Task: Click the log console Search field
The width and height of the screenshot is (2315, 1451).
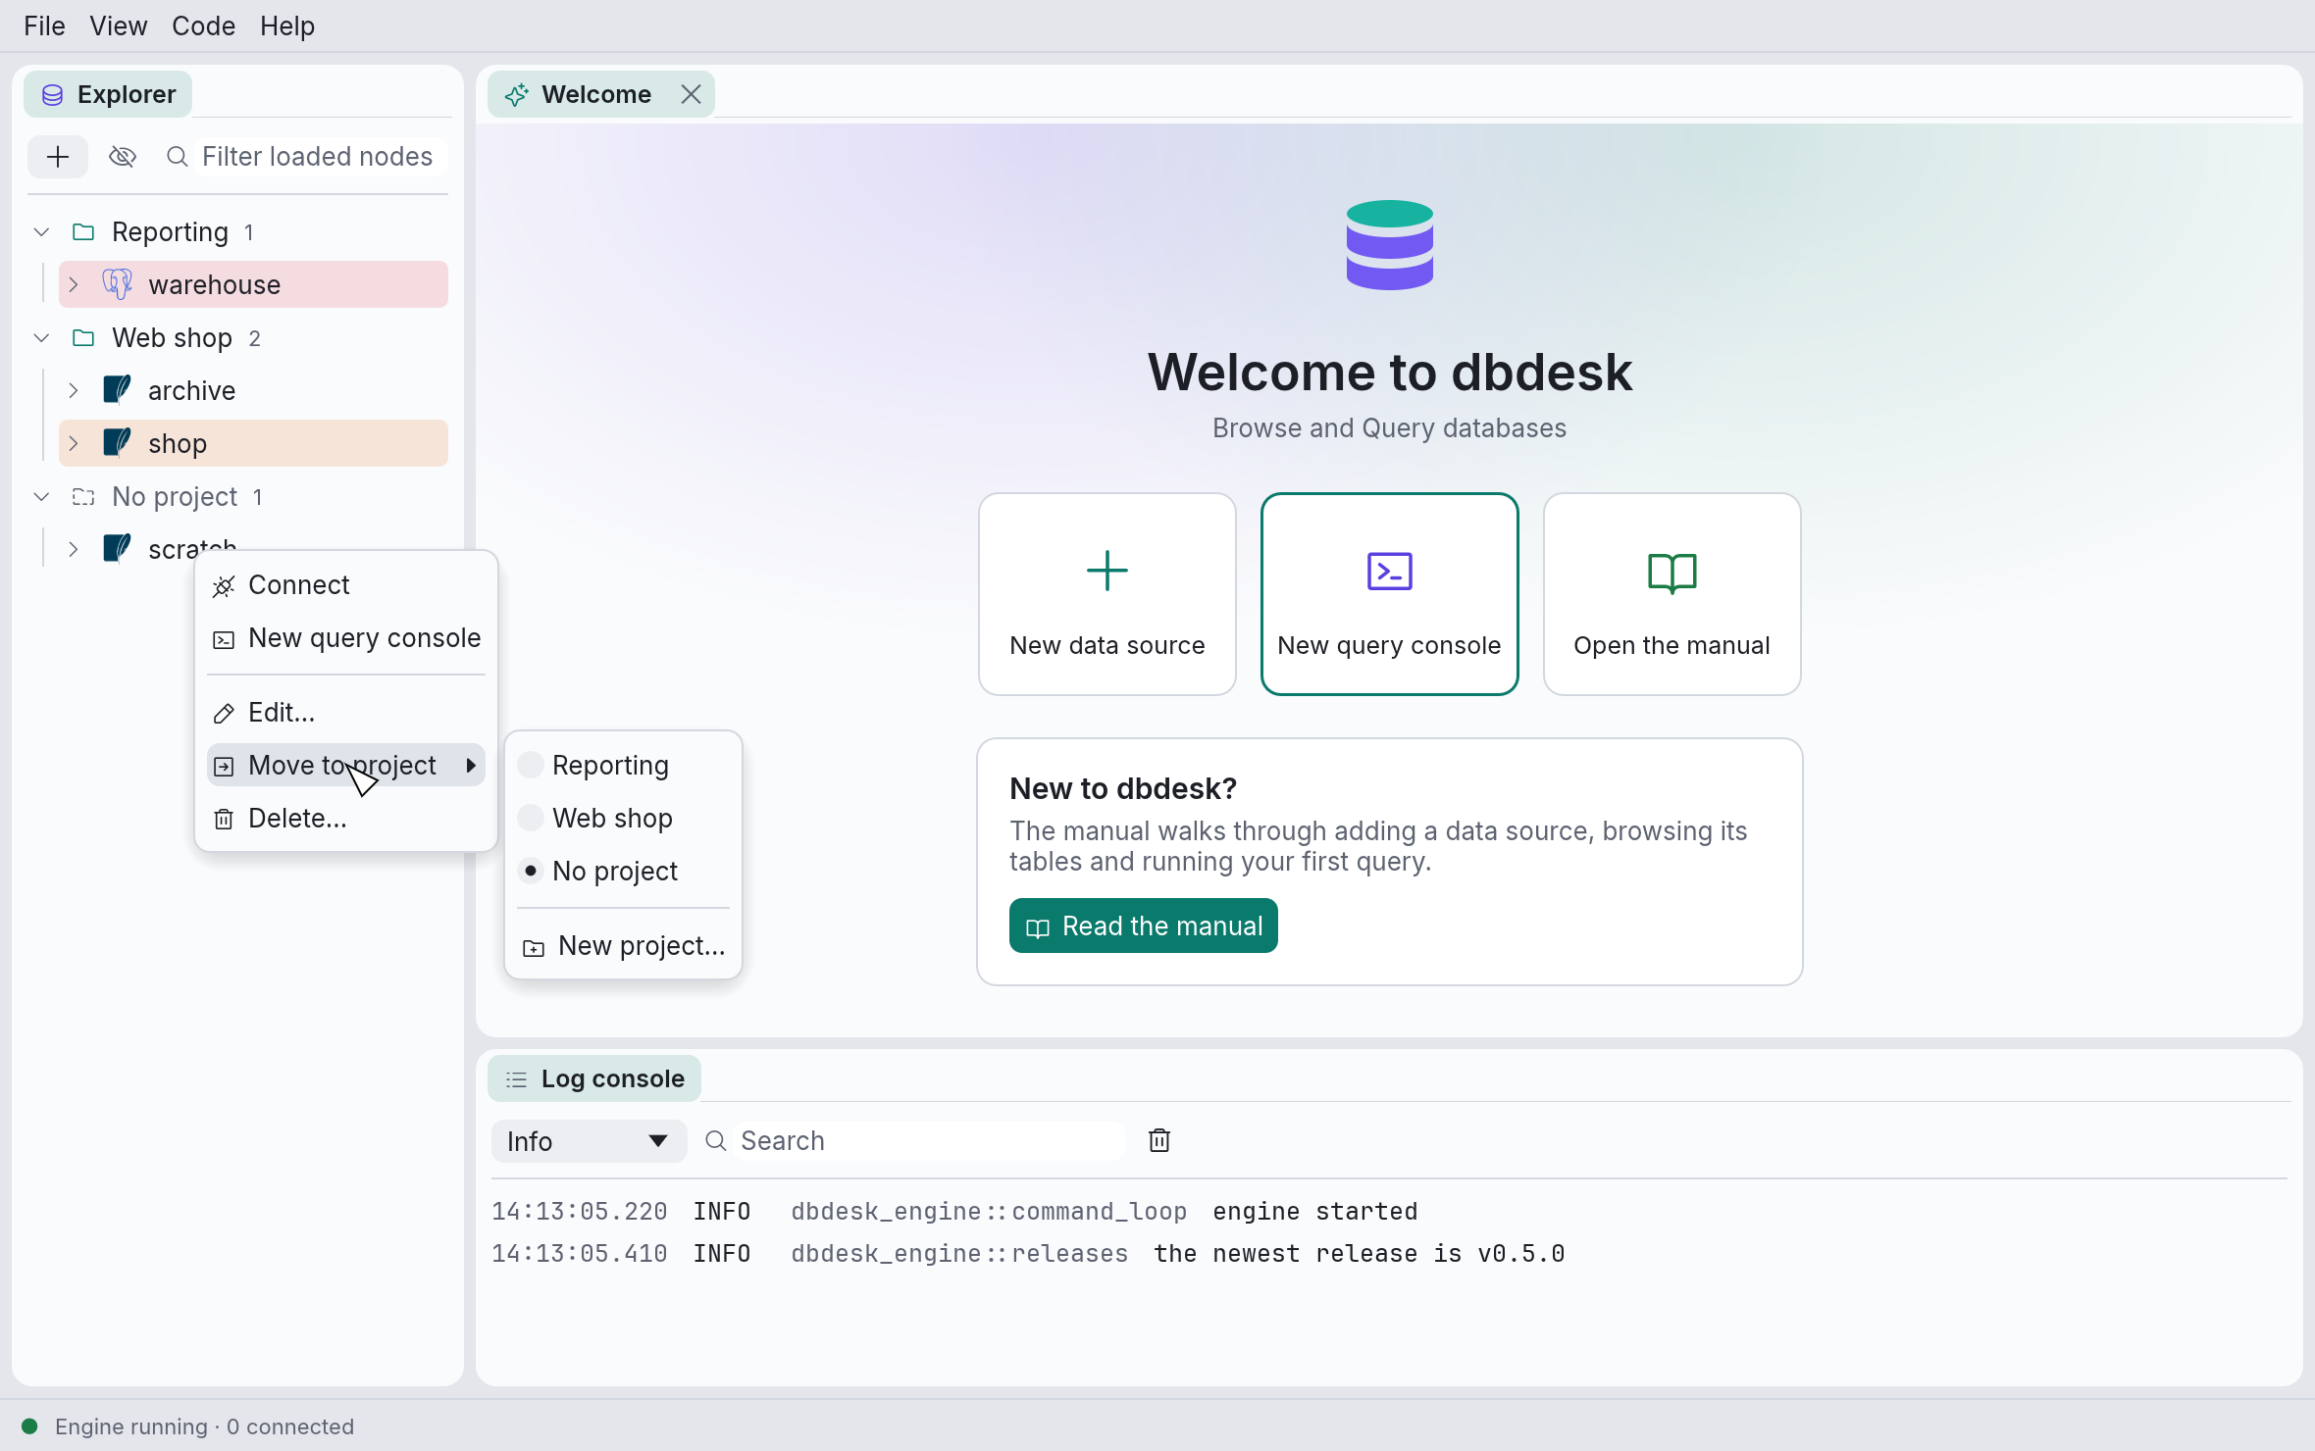Action: (x=927, y=1141)
